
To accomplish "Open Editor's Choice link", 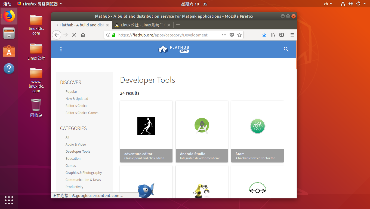I will point(76,106).
